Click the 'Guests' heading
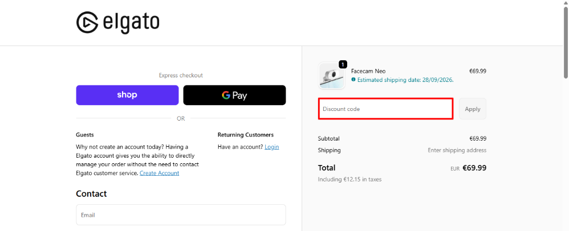569x231 pixels. [85, 135]
